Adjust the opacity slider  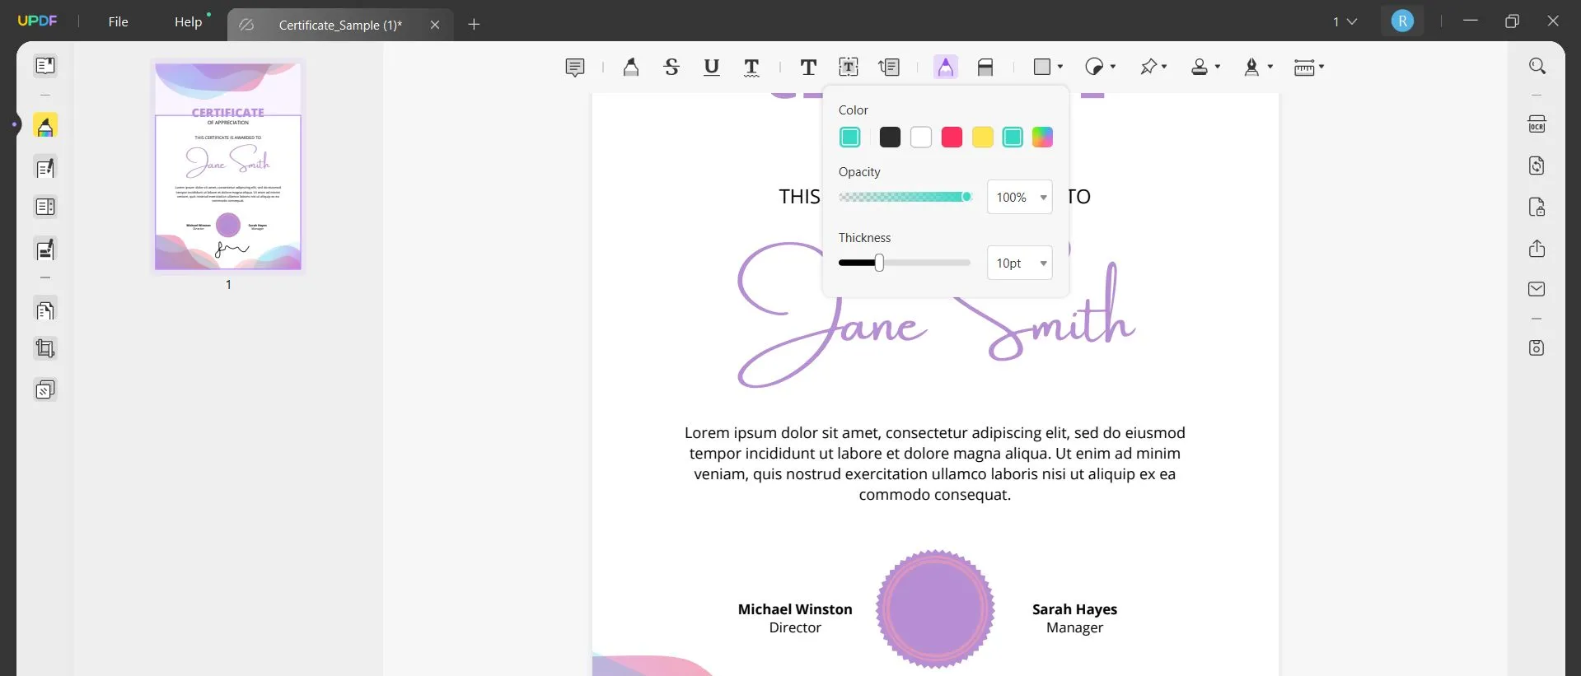coord(905,197)
